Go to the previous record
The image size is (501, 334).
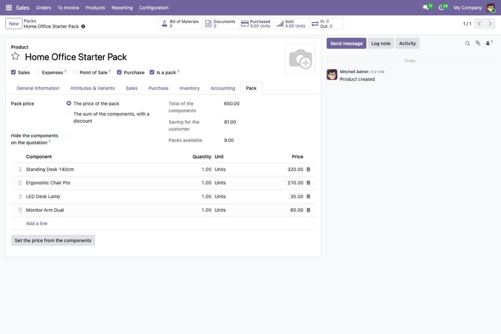coord(479,24)
